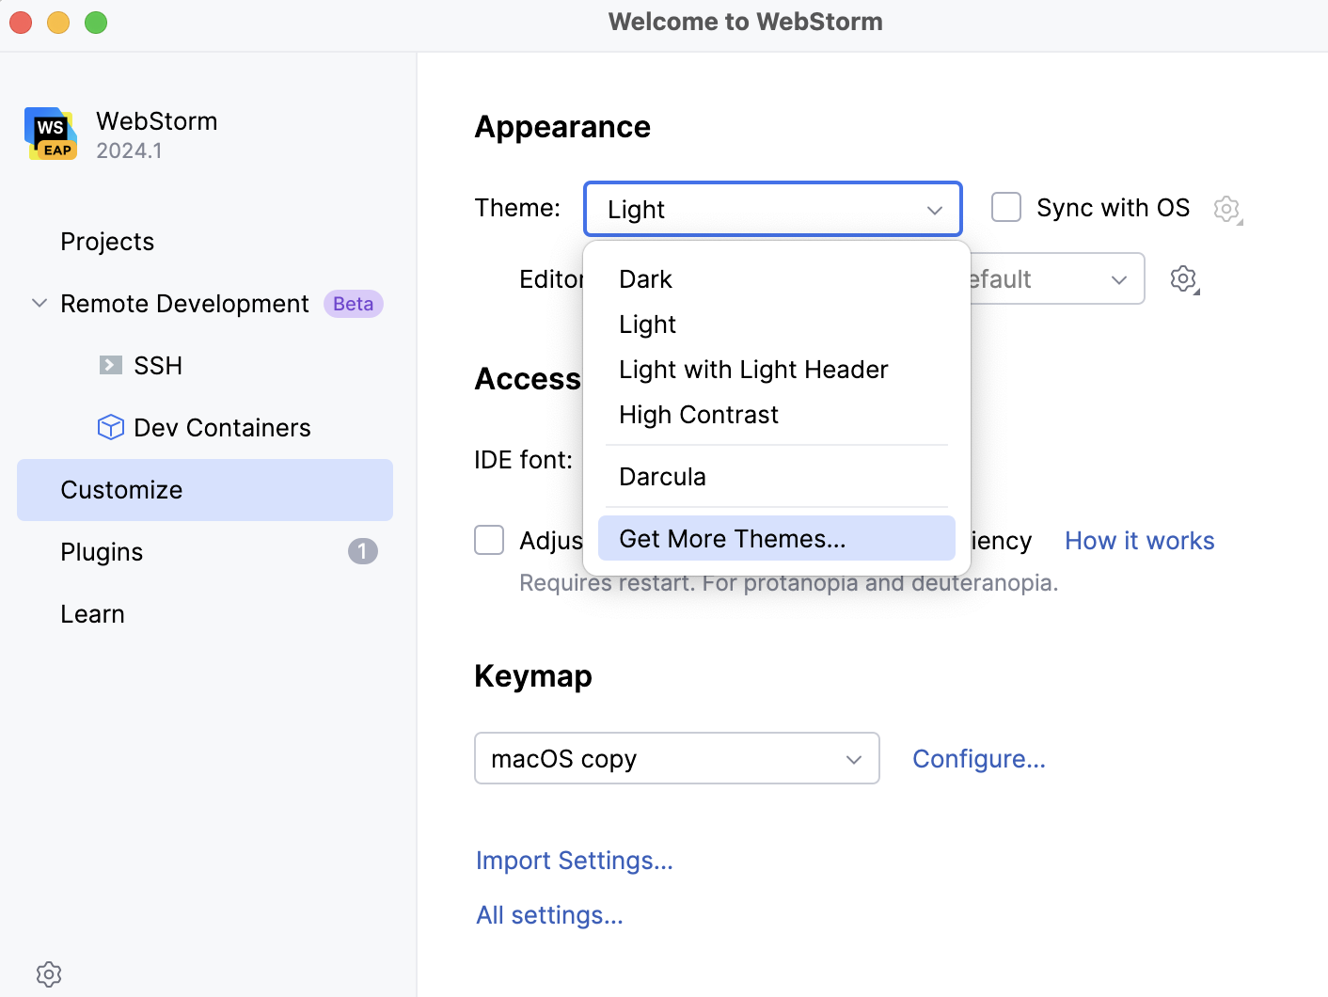Click the Beta badge on Remote Development
The height and width of the screenshot is (997, 1328).
(353, 303)
